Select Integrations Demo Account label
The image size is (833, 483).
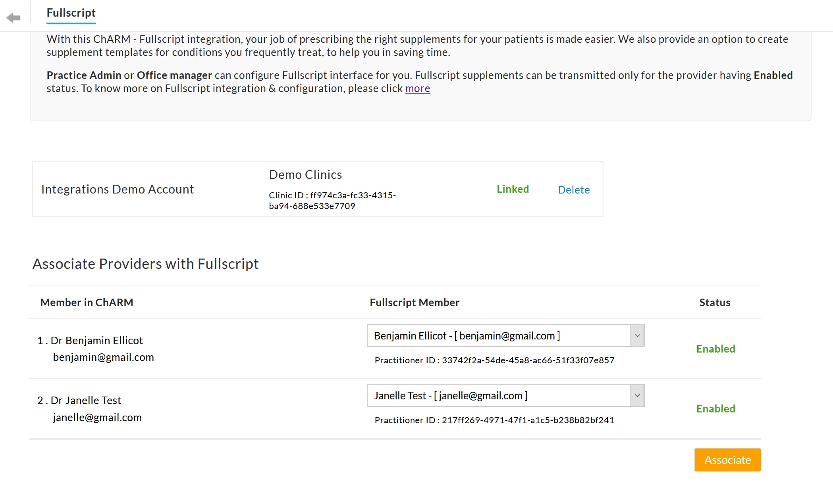(118, 189)
